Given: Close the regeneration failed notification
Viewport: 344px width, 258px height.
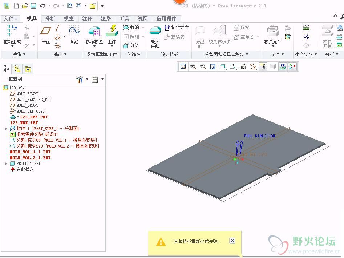Looking at the screenshot, I should [232, 241].
